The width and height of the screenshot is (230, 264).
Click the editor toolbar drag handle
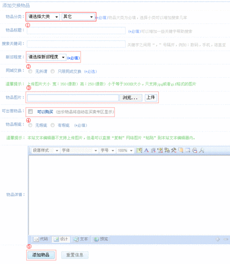tap(29, 150)
